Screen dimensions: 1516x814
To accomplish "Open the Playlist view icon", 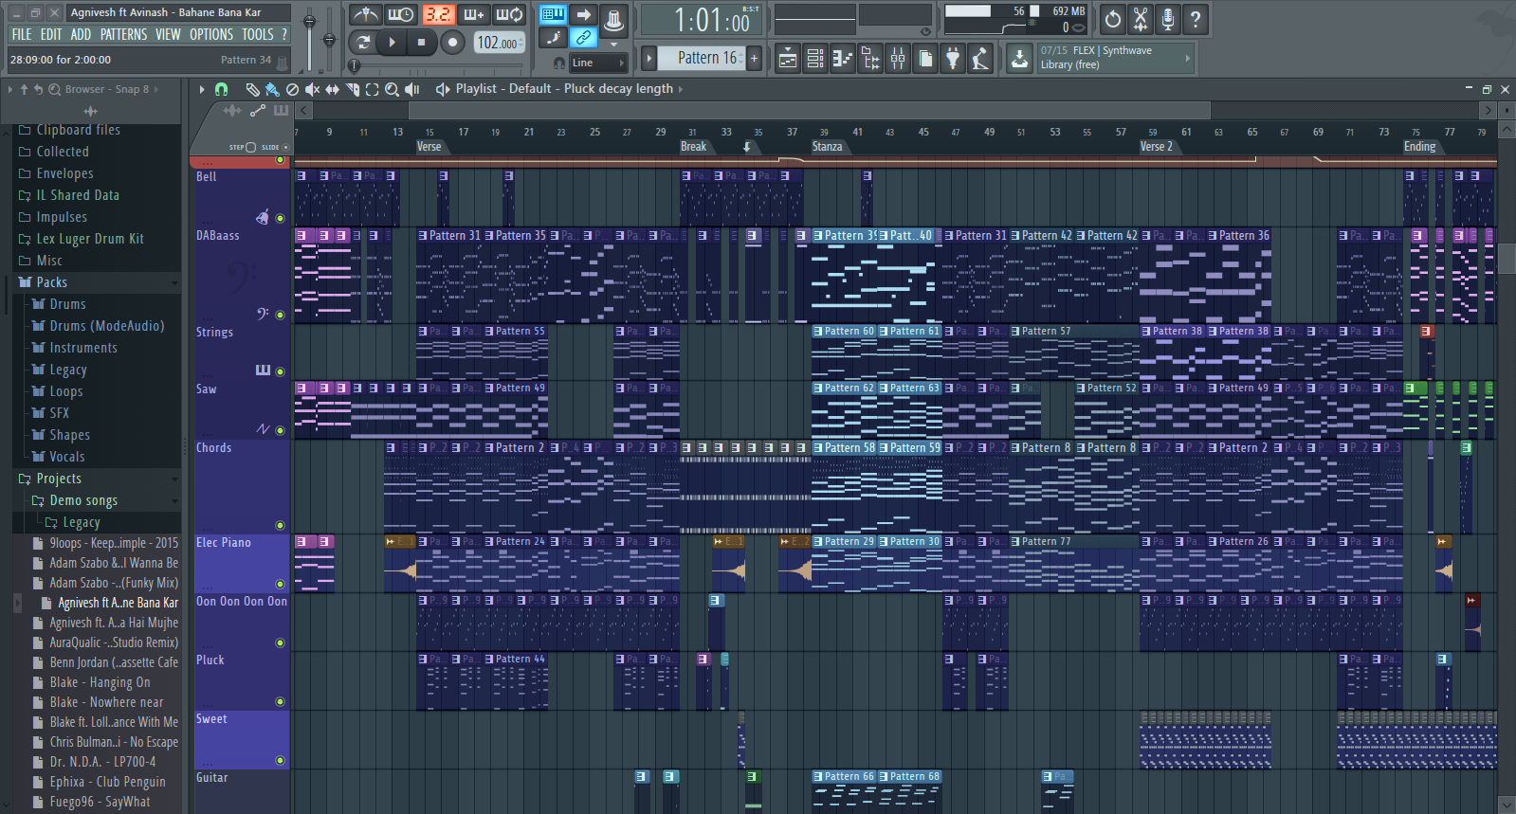I will pyautogui.click(x=788, y=59).
